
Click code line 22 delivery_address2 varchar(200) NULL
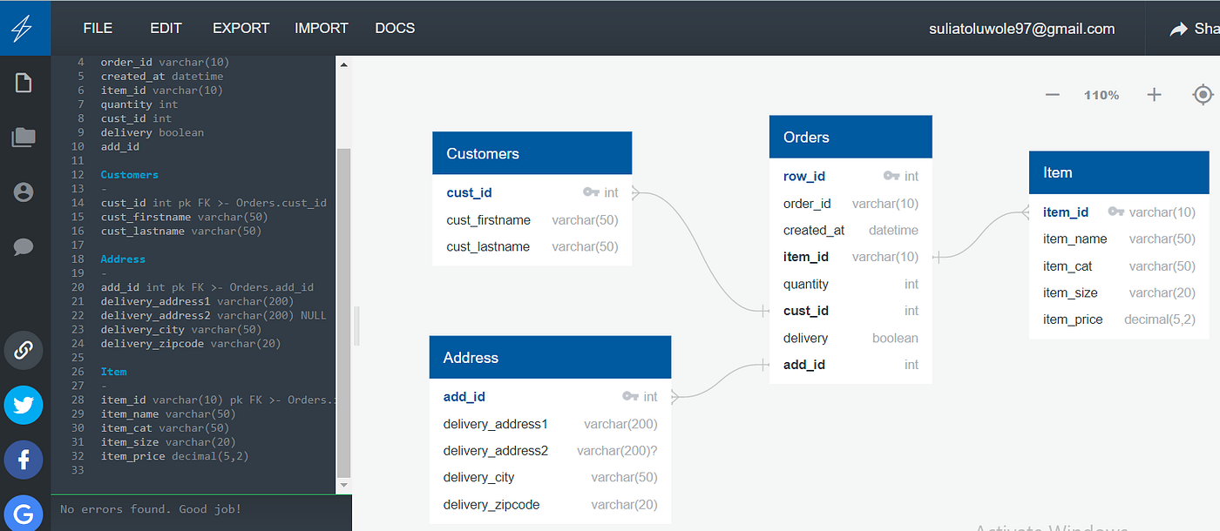[x=213, y=315]
